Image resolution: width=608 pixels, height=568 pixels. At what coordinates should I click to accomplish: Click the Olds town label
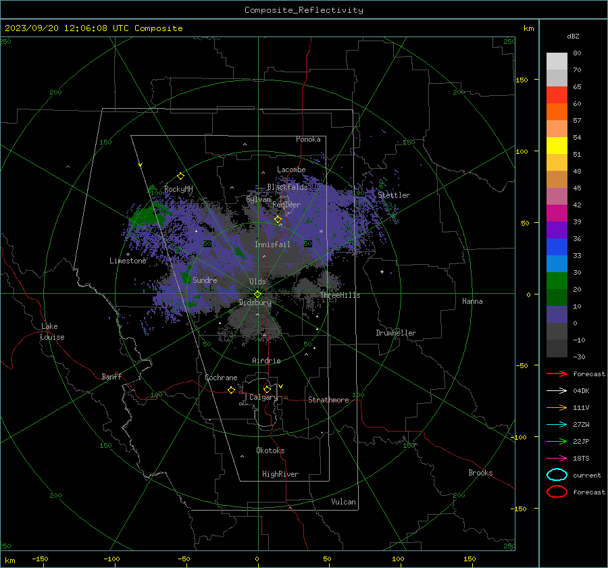(x=257, y=282)
